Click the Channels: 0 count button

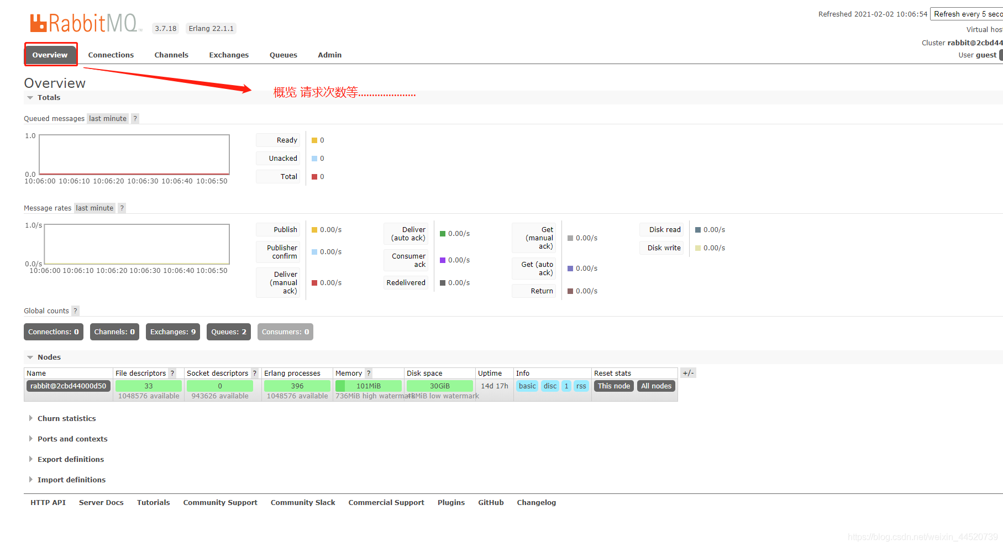[x=114, y=332]
